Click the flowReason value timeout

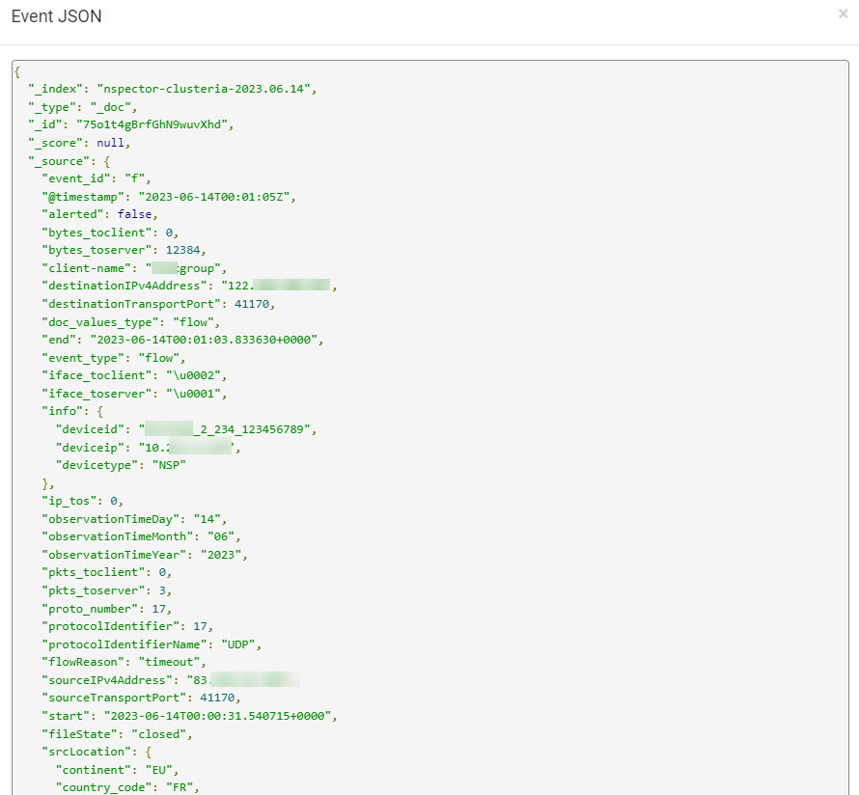[x=169, y=662]
